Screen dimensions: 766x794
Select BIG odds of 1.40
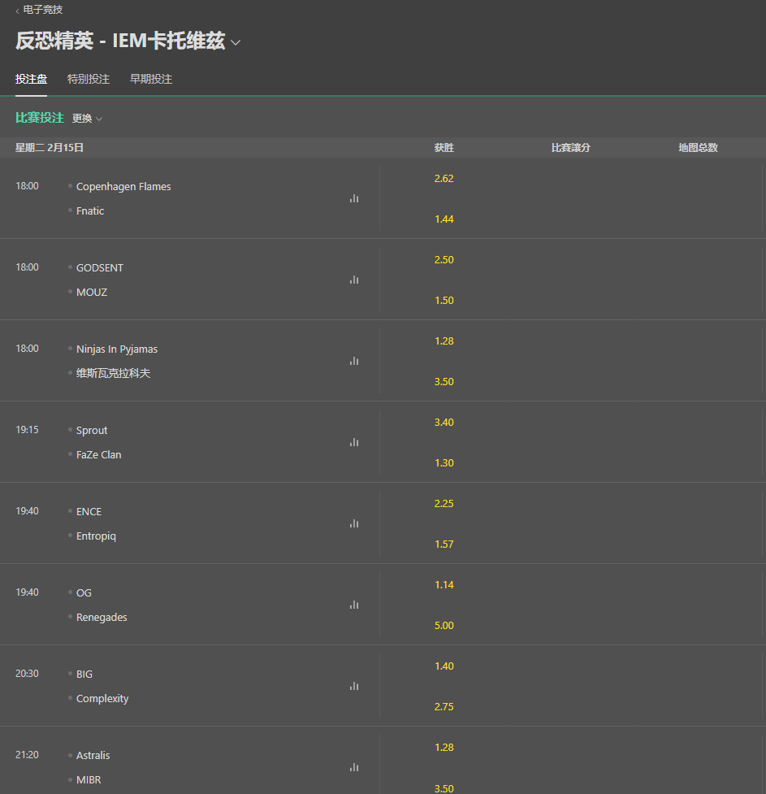(x=444, y=666)
